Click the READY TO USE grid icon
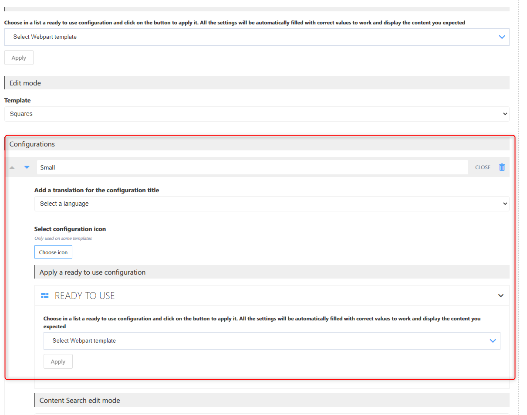The height and width of the screenshot is (415, 527). tap(44, 296)
